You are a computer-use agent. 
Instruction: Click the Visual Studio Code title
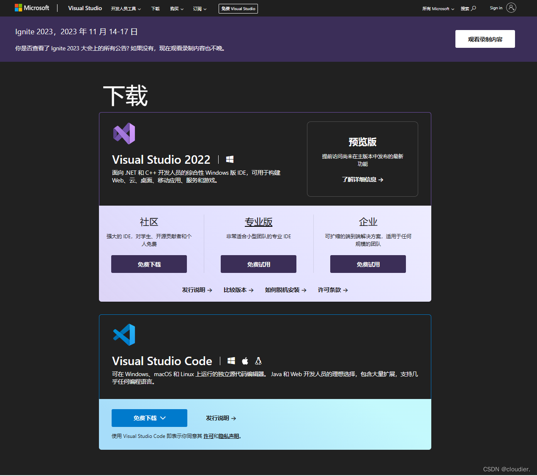pos(162,361)
